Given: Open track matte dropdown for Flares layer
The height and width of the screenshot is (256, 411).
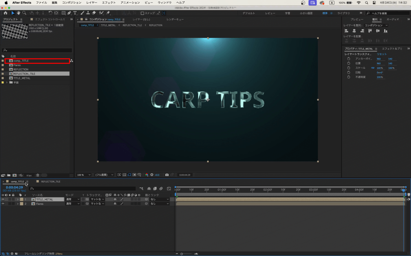Looking at the screenshot, I should click(97, 204).
